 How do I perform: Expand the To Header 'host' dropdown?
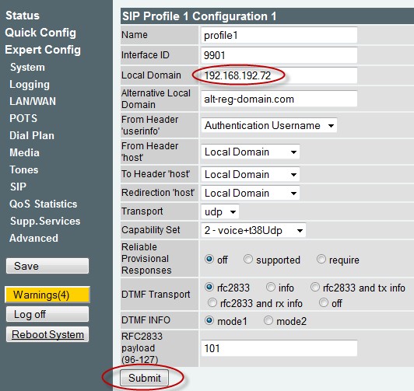[x=251, y=174]
